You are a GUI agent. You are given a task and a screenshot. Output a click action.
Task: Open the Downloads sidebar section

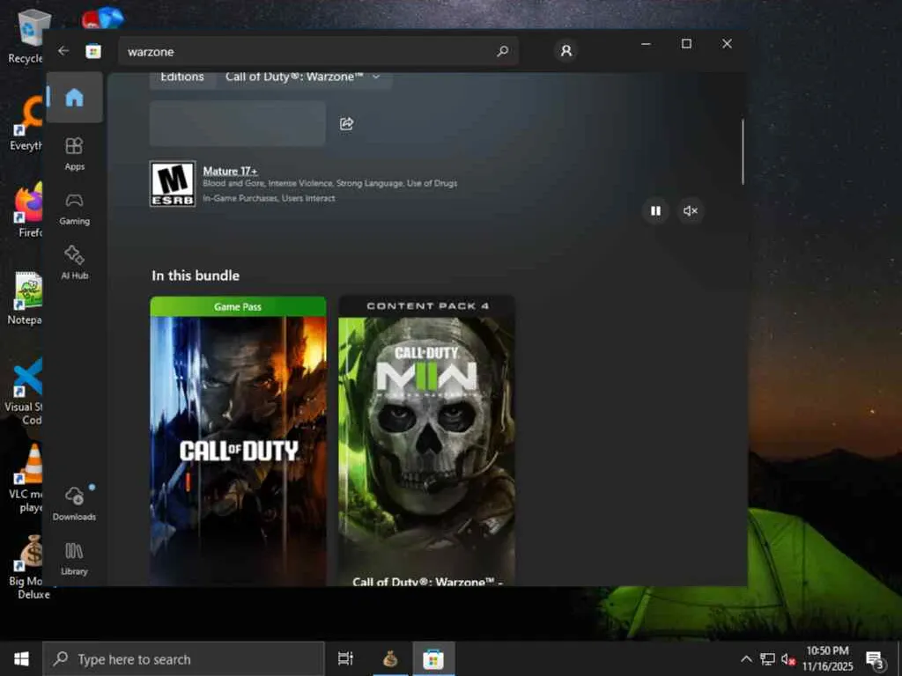75,504
